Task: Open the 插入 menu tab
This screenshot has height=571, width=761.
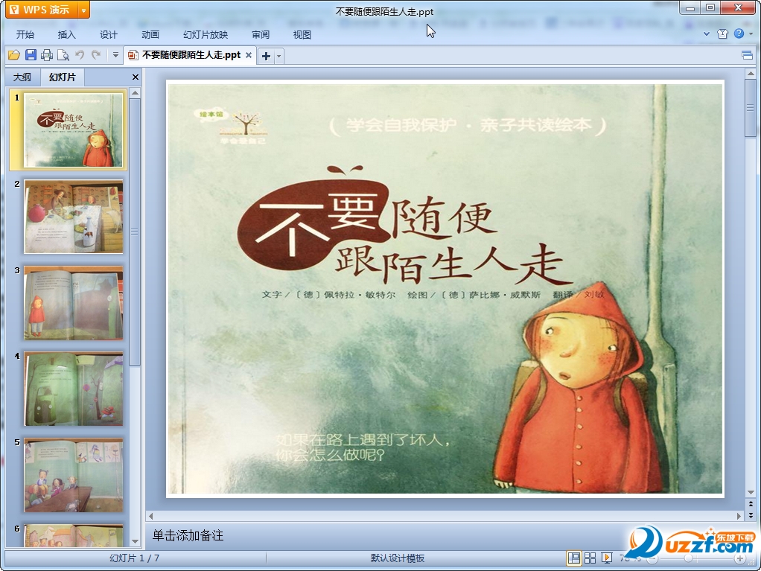Action: pos(67,34)
